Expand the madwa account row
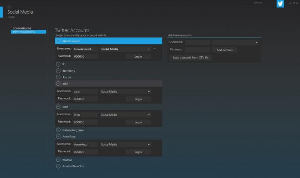The width and height of the screenshot is (300, 178). (x=58, y=160)
